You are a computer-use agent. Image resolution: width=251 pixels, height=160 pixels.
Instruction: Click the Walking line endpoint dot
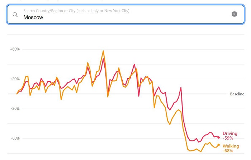(219, 145)
